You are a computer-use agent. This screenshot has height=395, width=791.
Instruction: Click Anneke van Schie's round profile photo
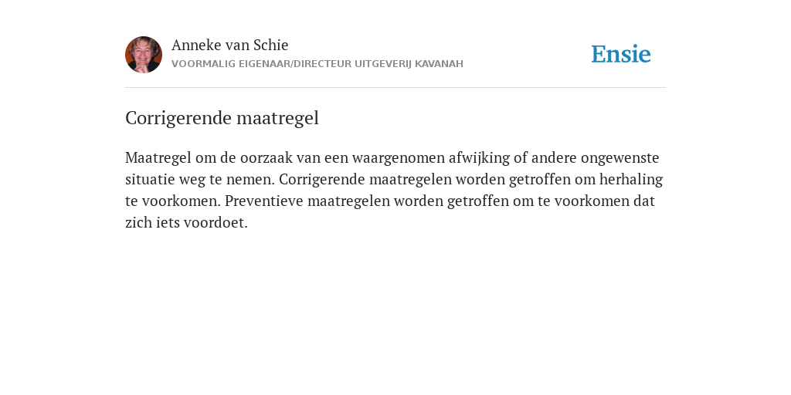pyautogui.click(x=144, y=55)
